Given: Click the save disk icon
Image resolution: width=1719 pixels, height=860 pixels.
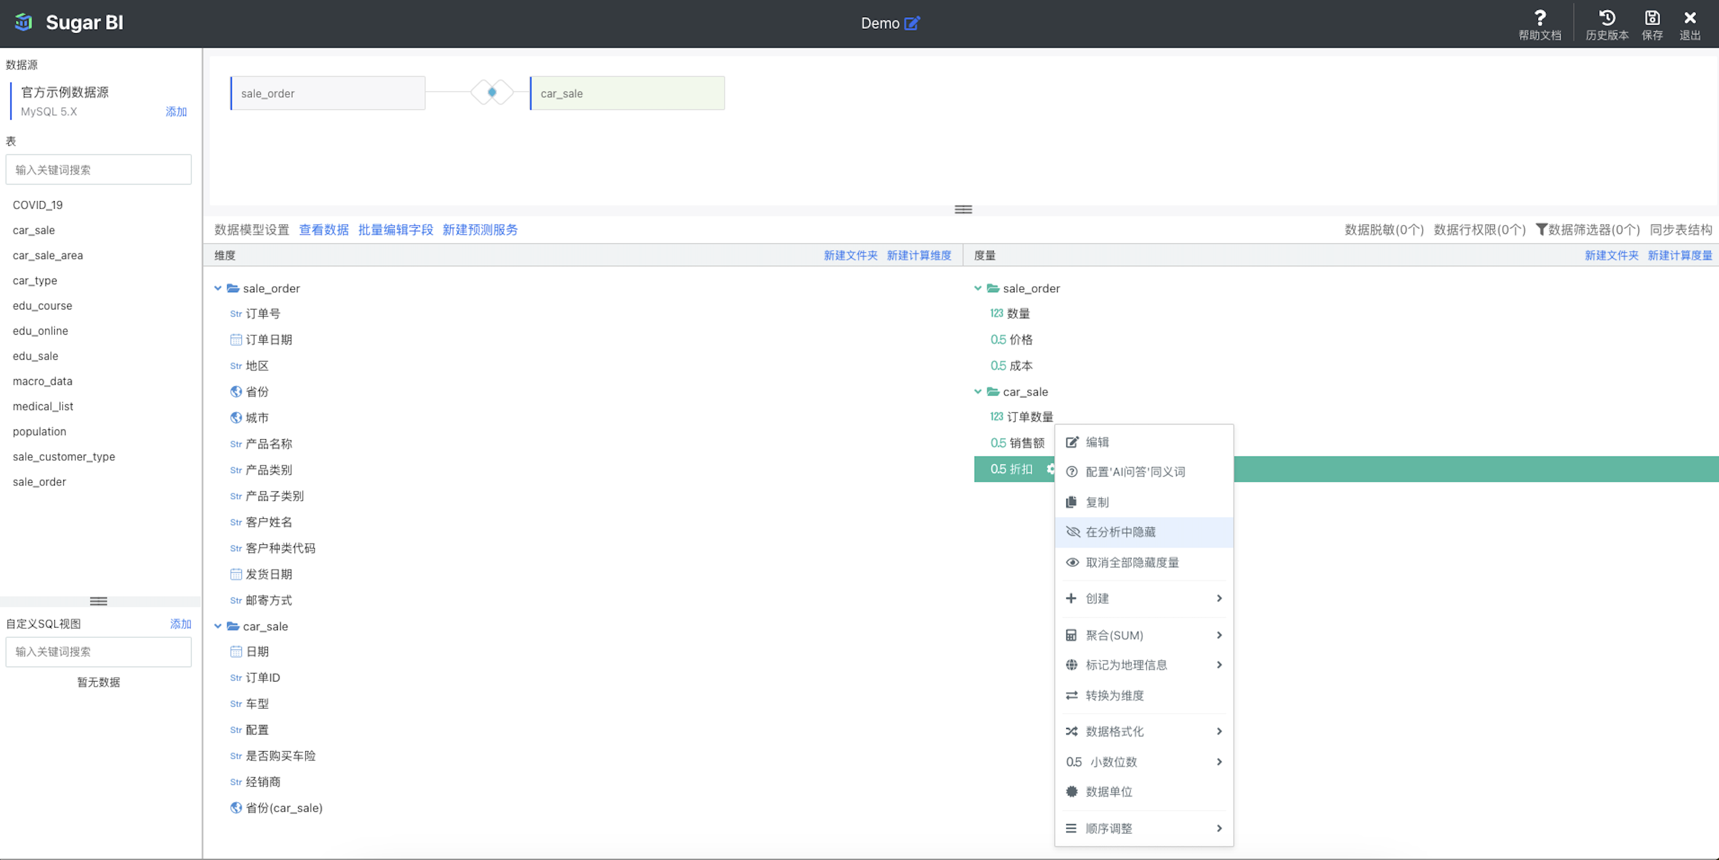Looking at the screenshot, I should tap(1653, 18).
